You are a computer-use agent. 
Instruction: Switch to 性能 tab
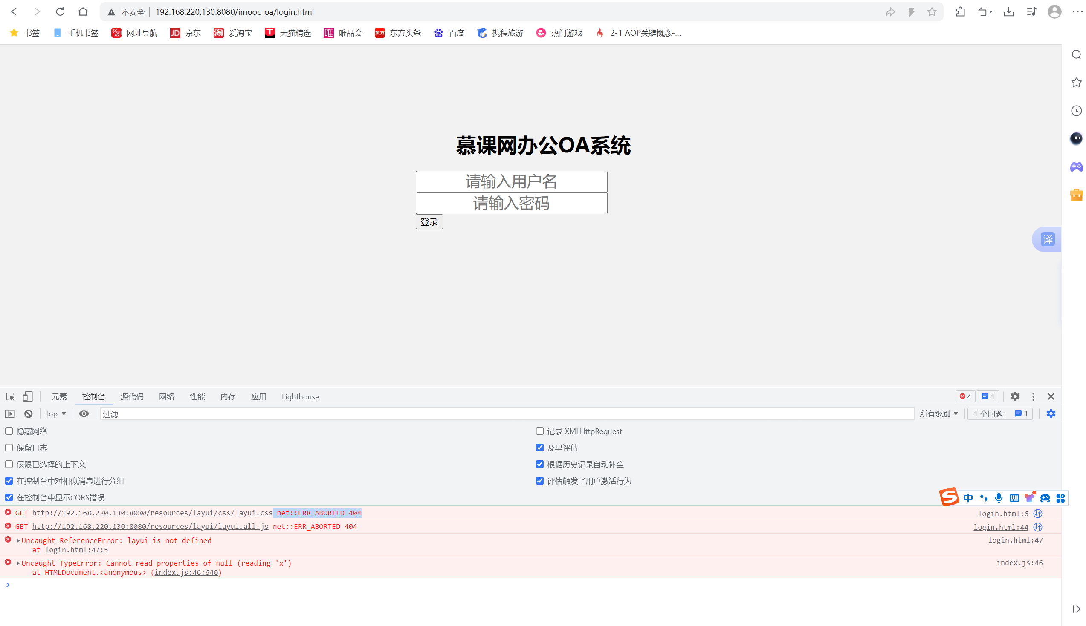click(197, 396)
